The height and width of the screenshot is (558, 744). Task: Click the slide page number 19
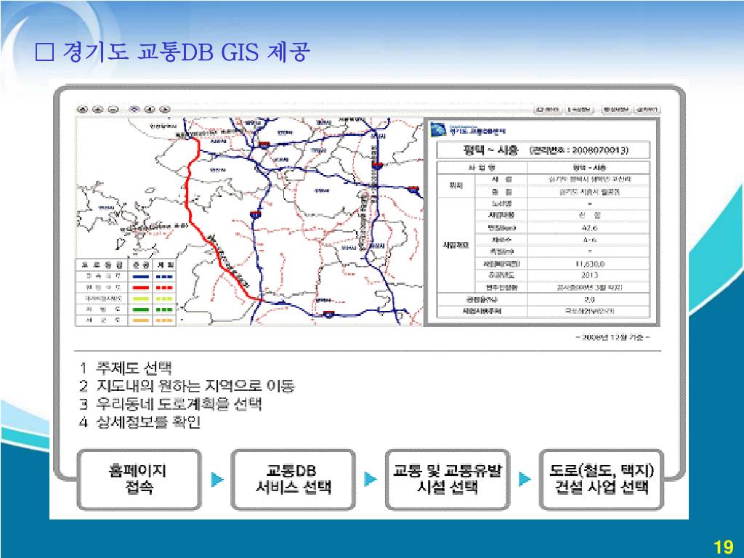(x=724, y=547)
